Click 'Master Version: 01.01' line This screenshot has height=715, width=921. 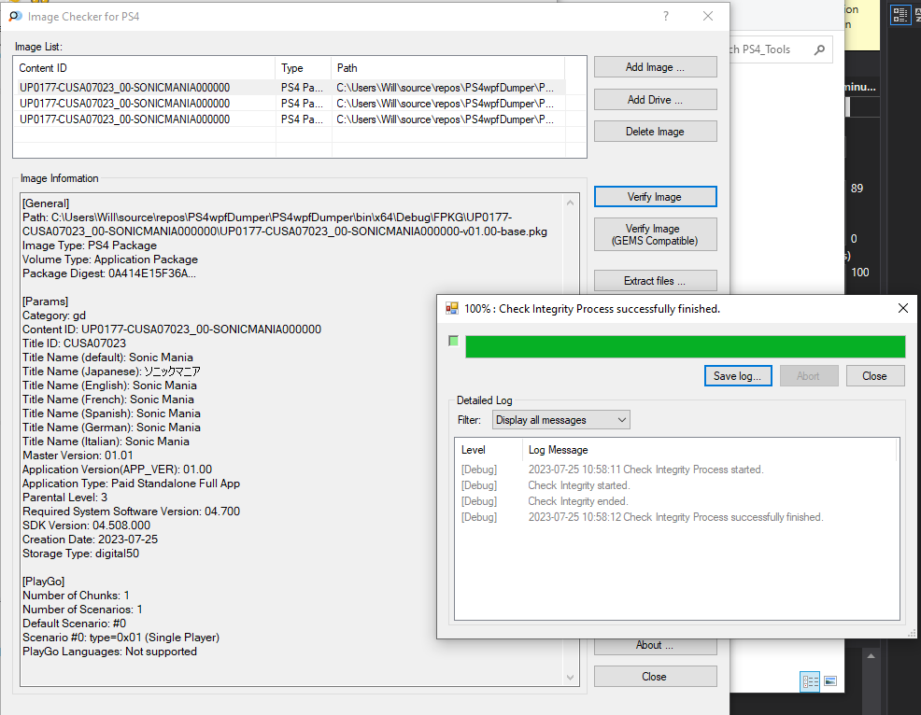[x=78, y=456]
